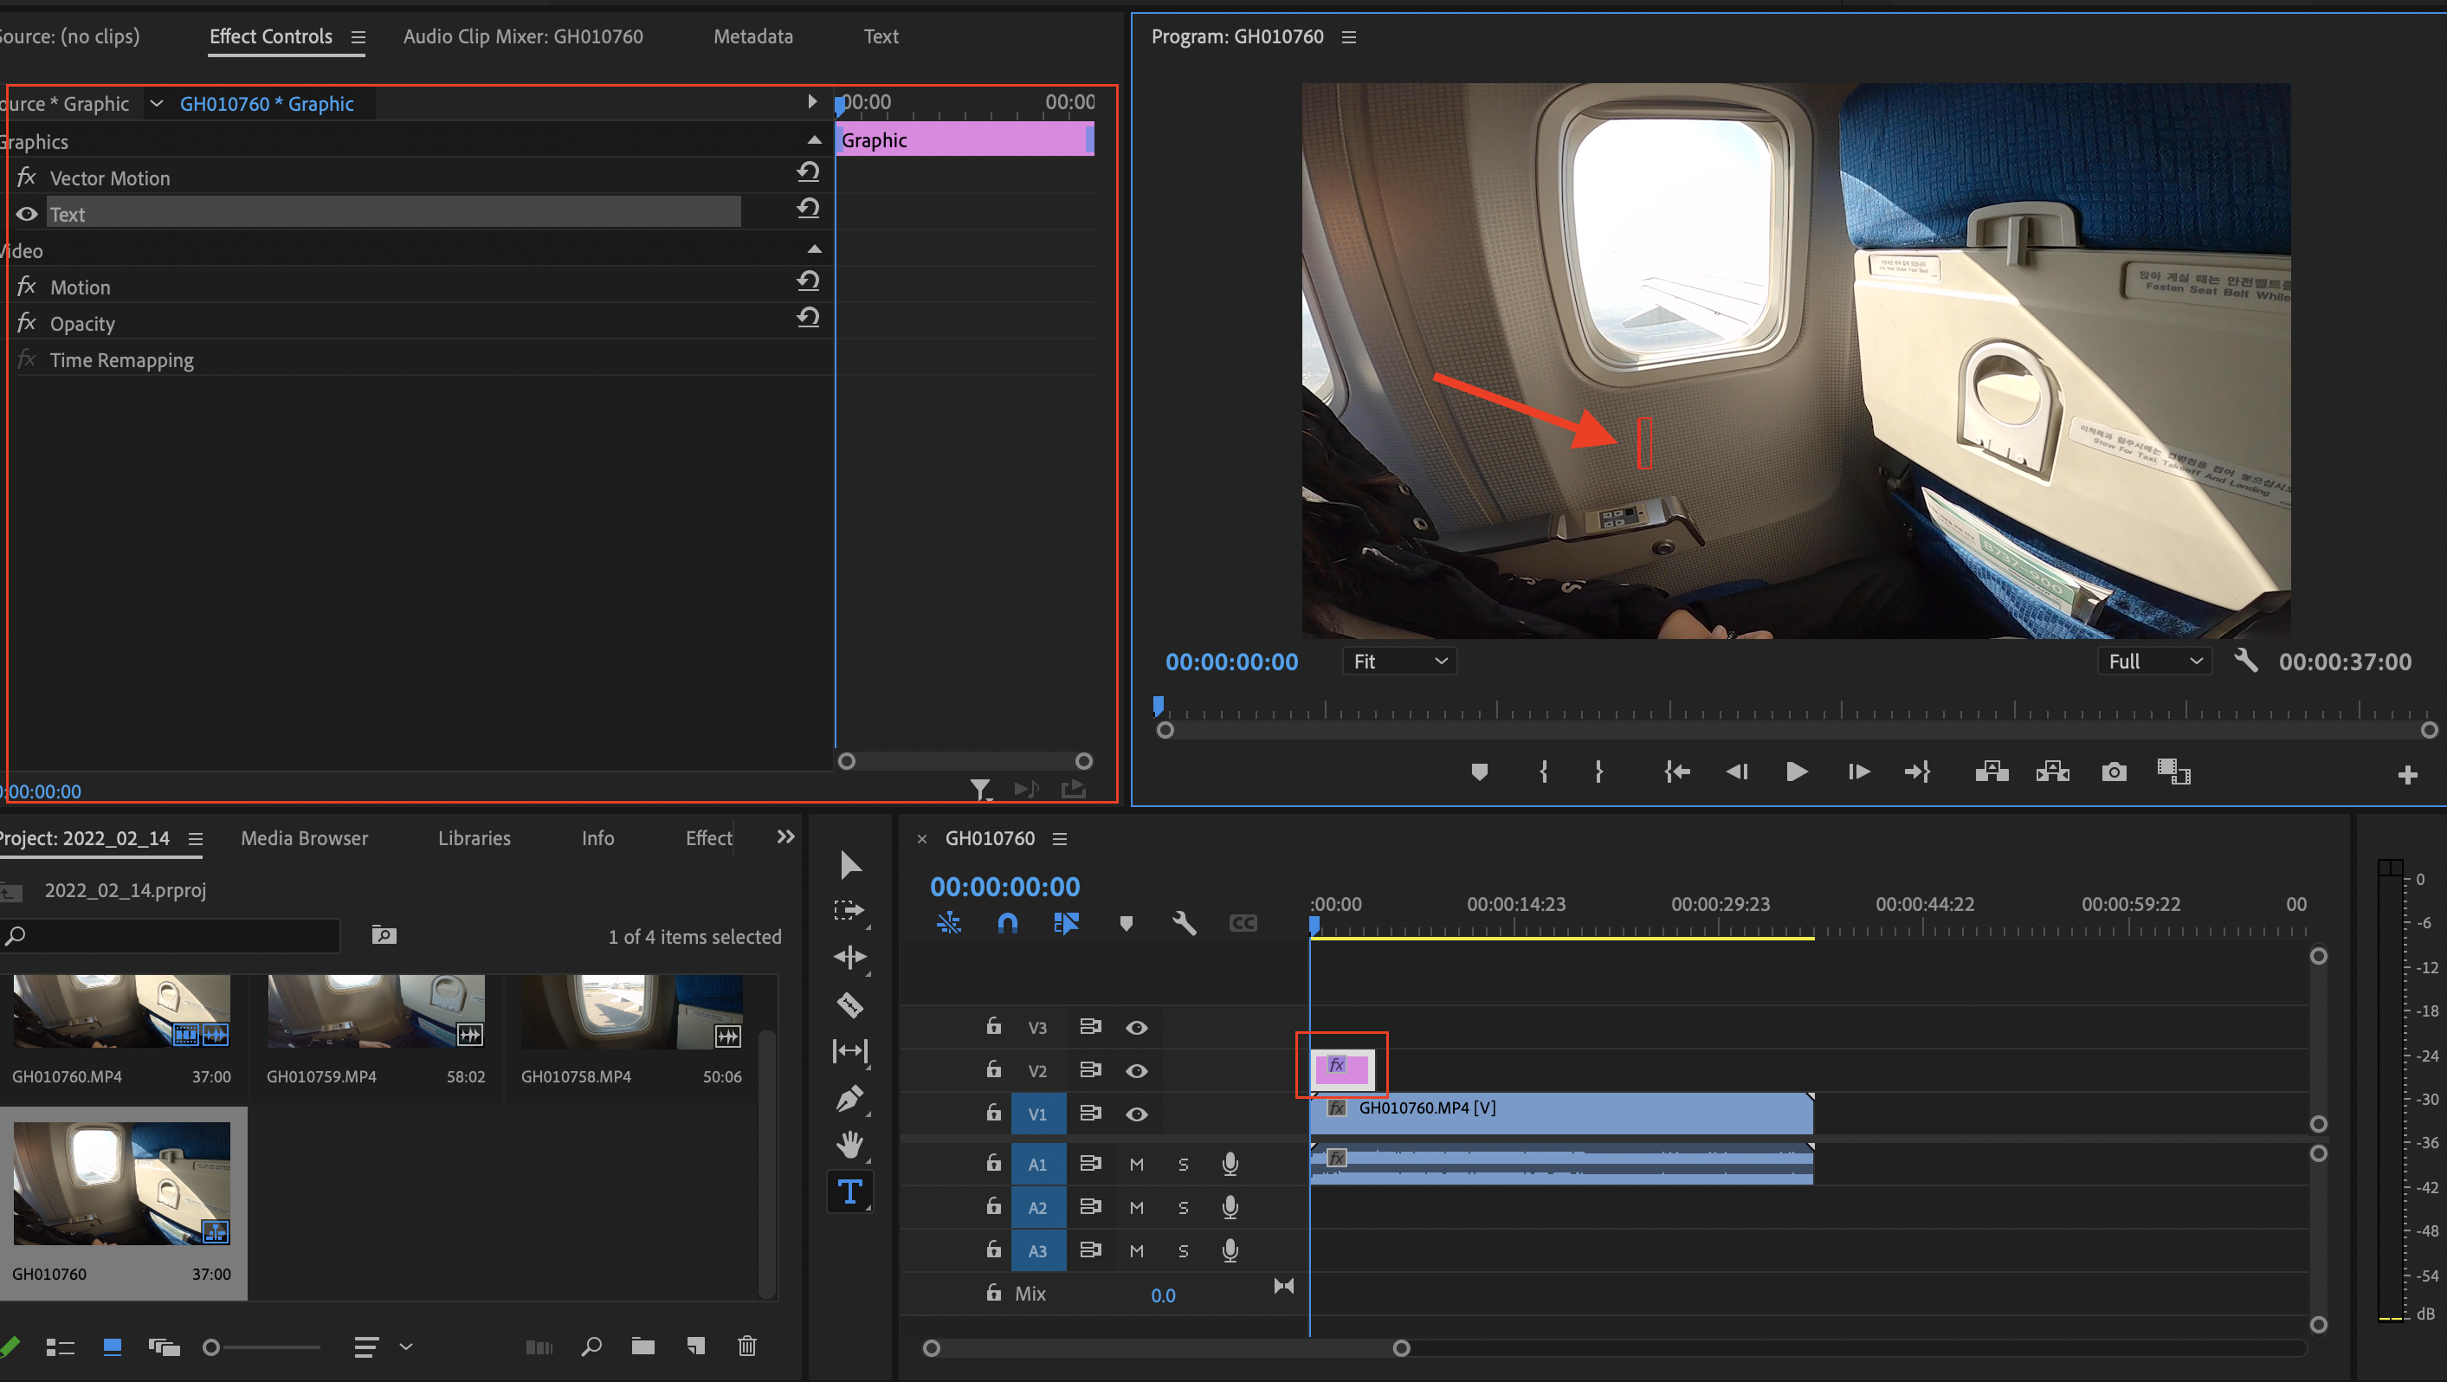
Task: Hide the Text layer eye icon
Action: coord(27,215)
